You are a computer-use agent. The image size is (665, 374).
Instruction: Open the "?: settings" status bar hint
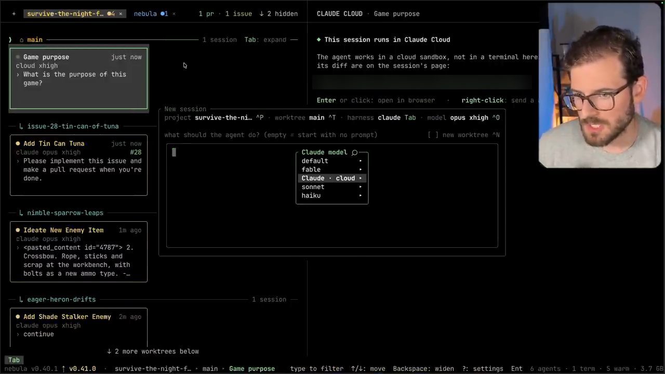coord(483,369)
